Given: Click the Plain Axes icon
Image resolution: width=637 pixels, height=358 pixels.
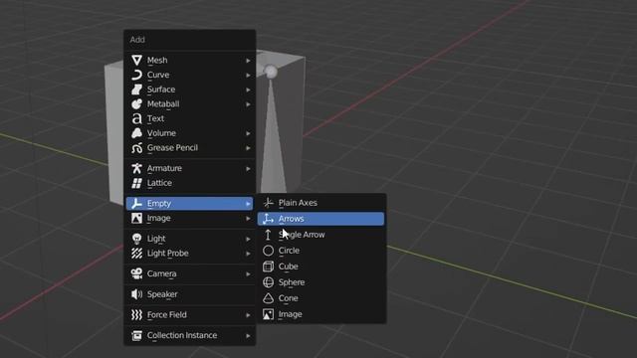Looking at the screenshot, I should [x=268, y=203].
